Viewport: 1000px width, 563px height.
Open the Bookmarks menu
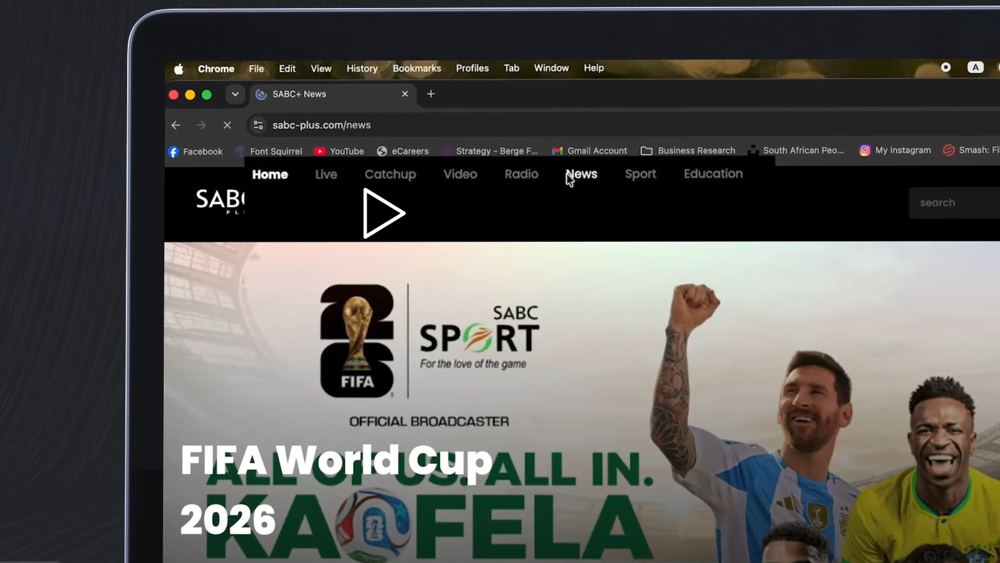click(417, 68)
